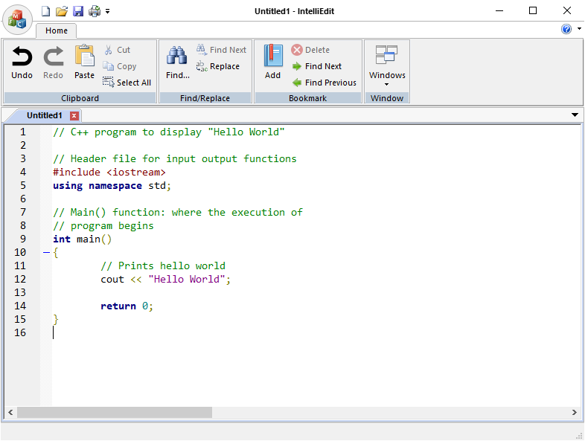
Task: Create a new document from quick access toolbar
Action: 45,11
